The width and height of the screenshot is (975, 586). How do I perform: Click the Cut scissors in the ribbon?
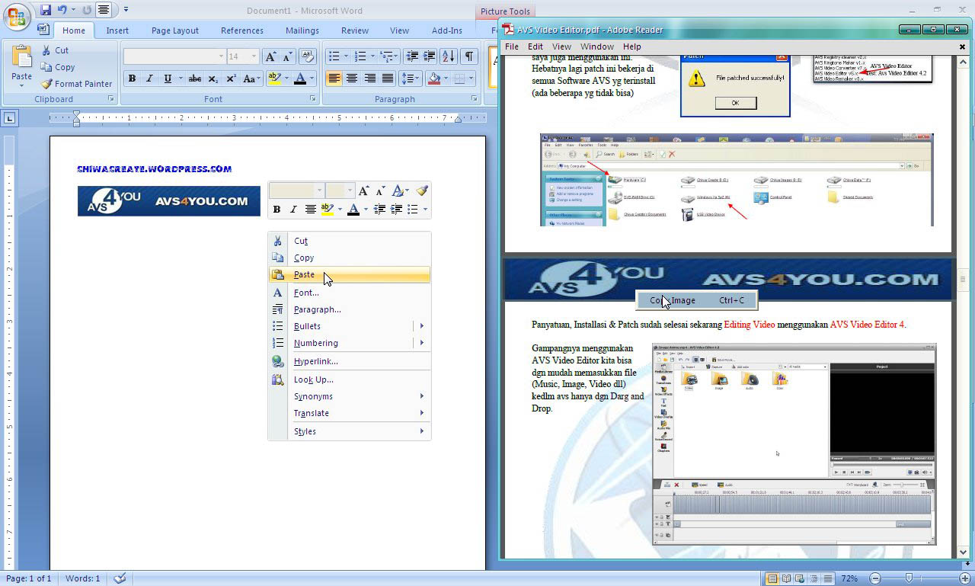[x=46, y=50]
